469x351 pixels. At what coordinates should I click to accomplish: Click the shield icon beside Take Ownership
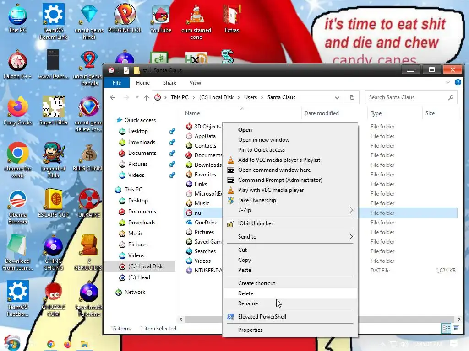click(x=231, y=200)
